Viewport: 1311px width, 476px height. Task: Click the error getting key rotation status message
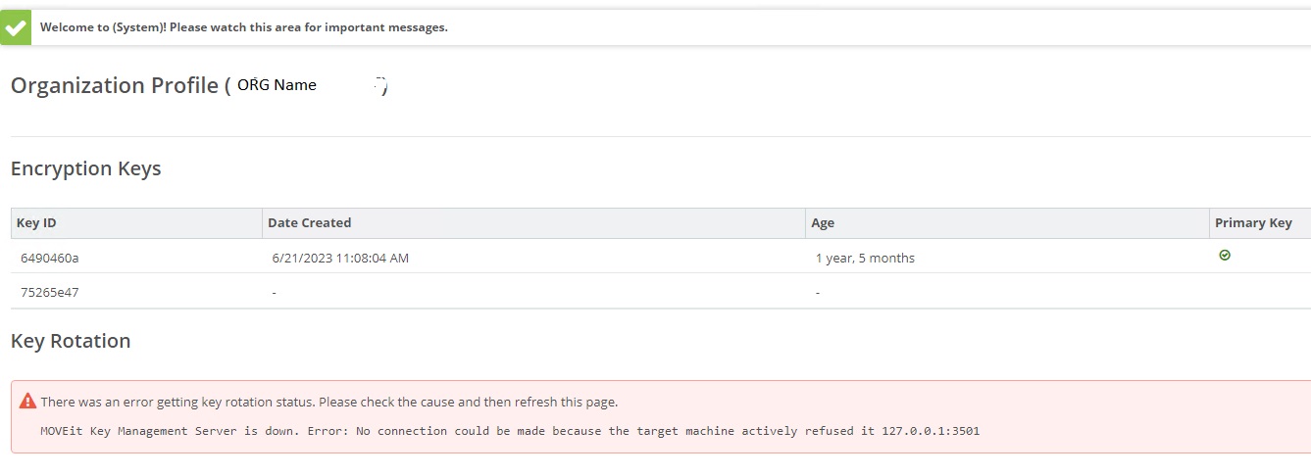point(329,403)
